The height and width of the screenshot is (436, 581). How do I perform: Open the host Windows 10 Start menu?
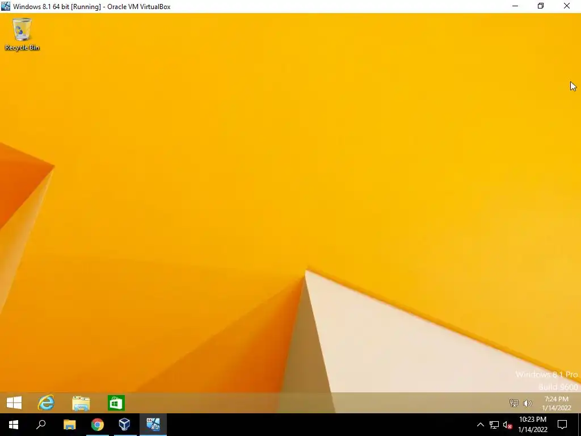14,425
